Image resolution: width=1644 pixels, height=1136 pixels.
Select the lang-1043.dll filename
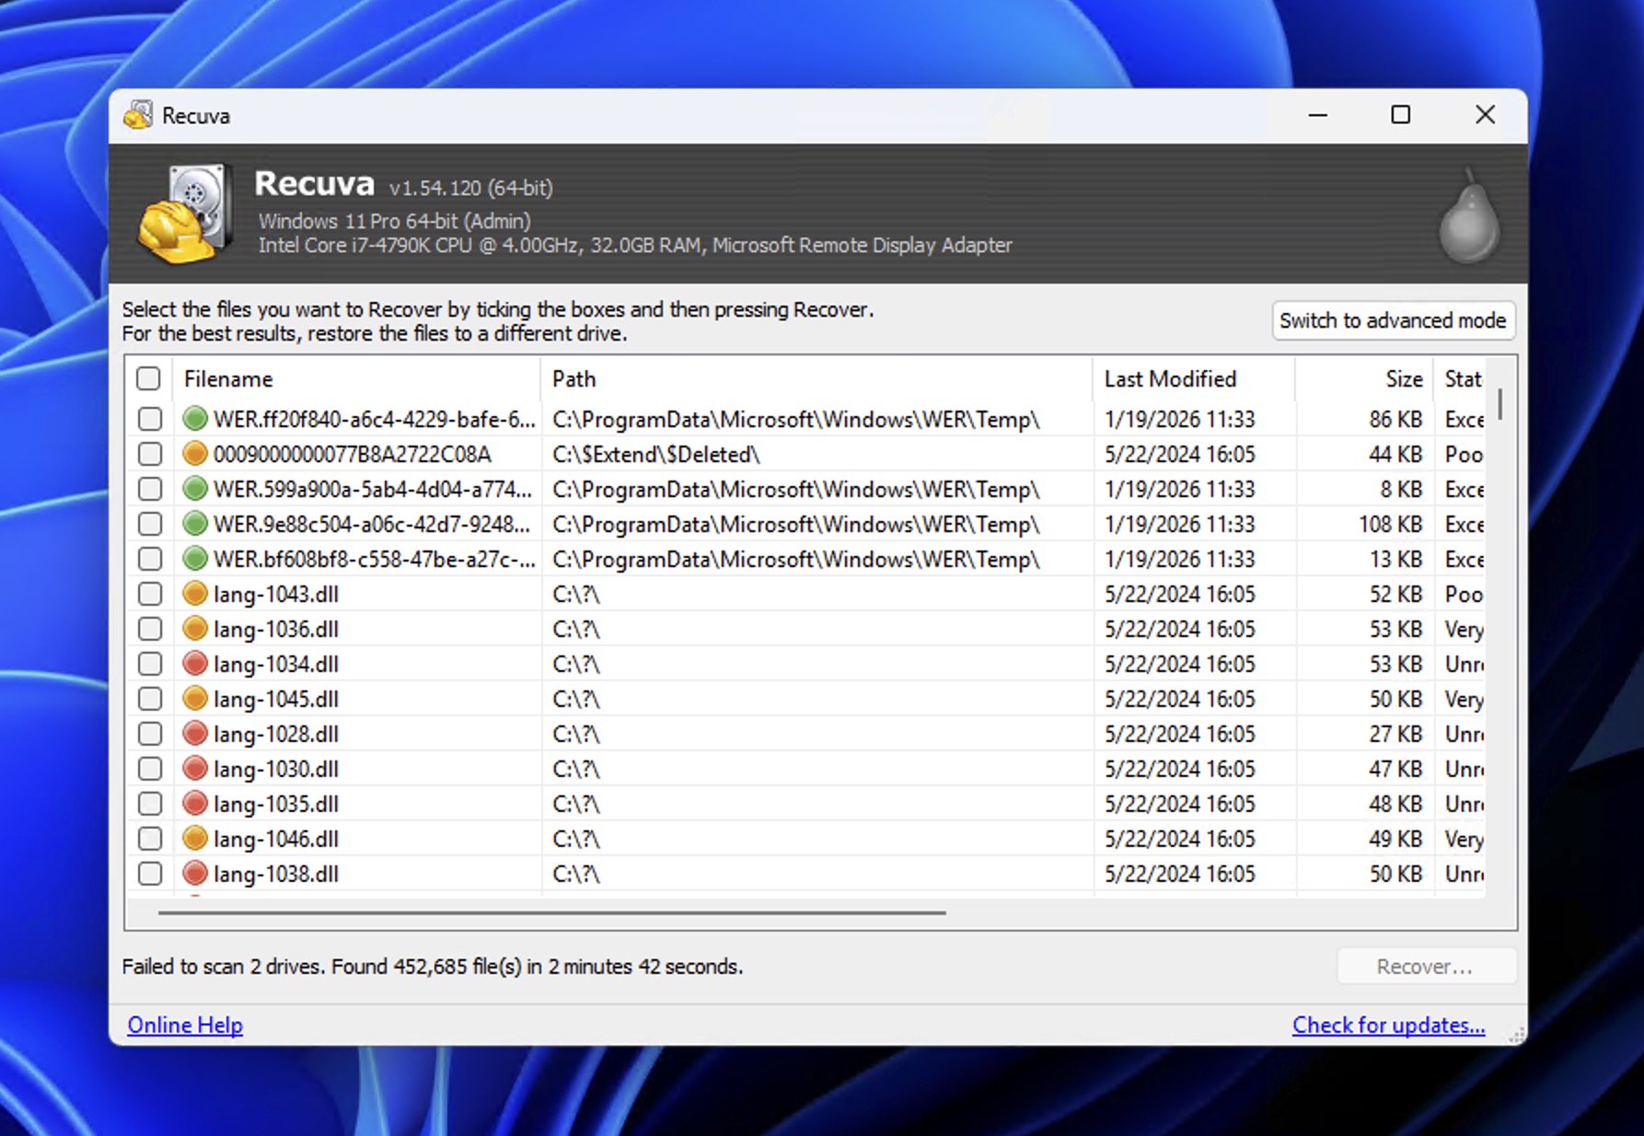[x=276, y=594]
